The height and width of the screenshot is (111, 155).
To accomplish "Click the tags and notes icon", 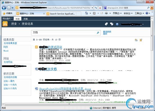I will click(x=112, y=24).
